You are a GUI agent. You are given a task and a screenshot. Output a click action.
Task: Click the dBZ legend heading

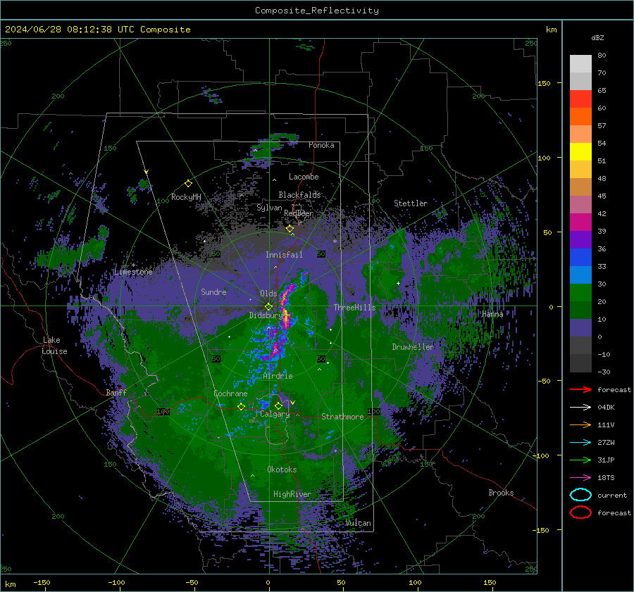point(597,37)
